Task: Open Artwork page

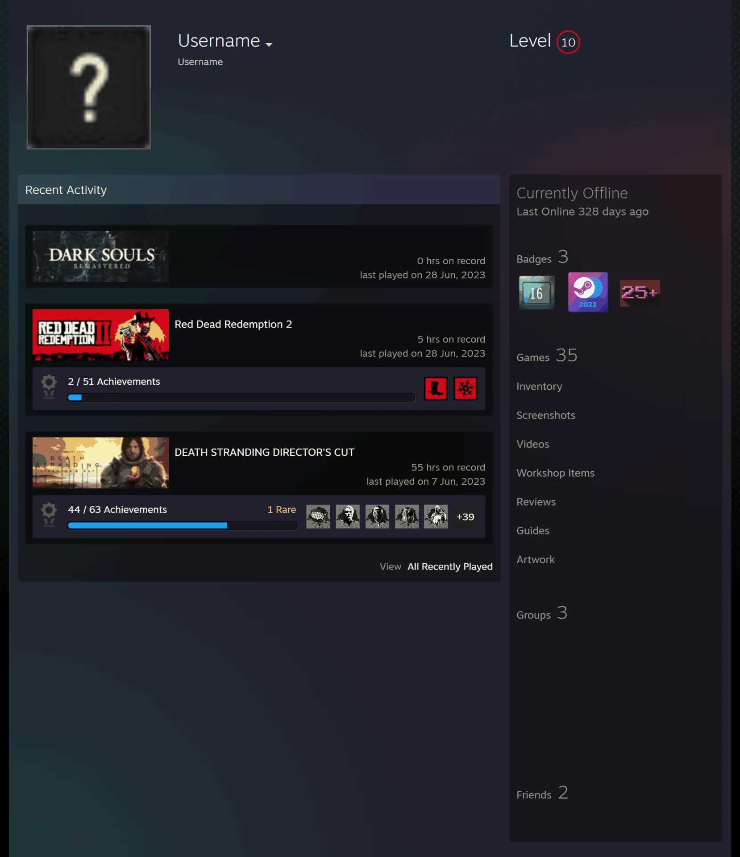Action: click(536, 560)
